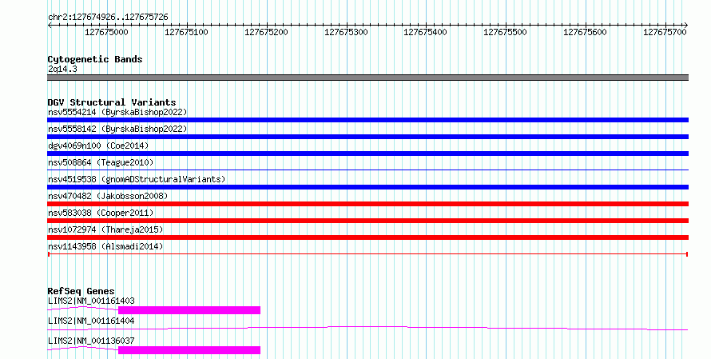Screen dimensions: 711x359
Task: Open variant dgv4069n100 (Coe2014) label
Action: click(98, 146)
